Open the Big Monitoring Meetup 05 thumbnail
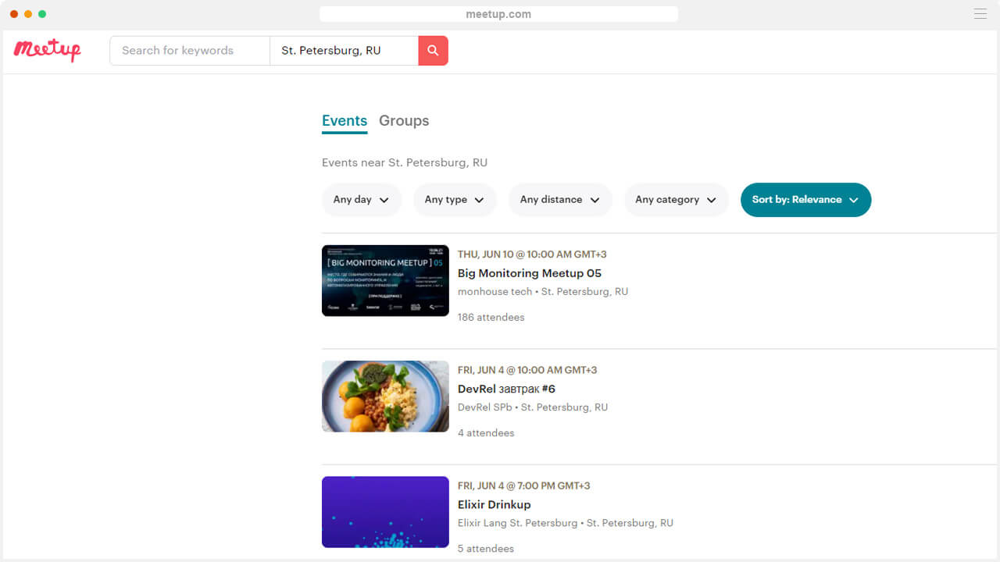The image size is (1000, 562). point(385,280)
